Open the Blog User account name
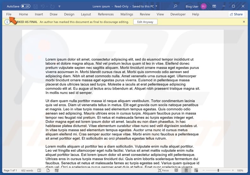250x175 pixels. click(x=192, y=6)
